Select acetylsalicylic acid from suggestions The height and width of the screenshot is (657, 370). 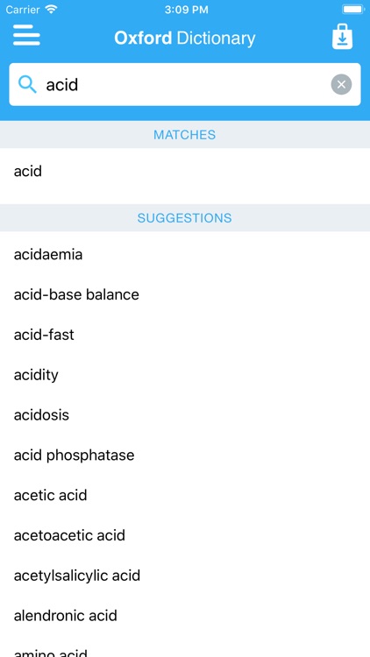[x=185, y=576]
